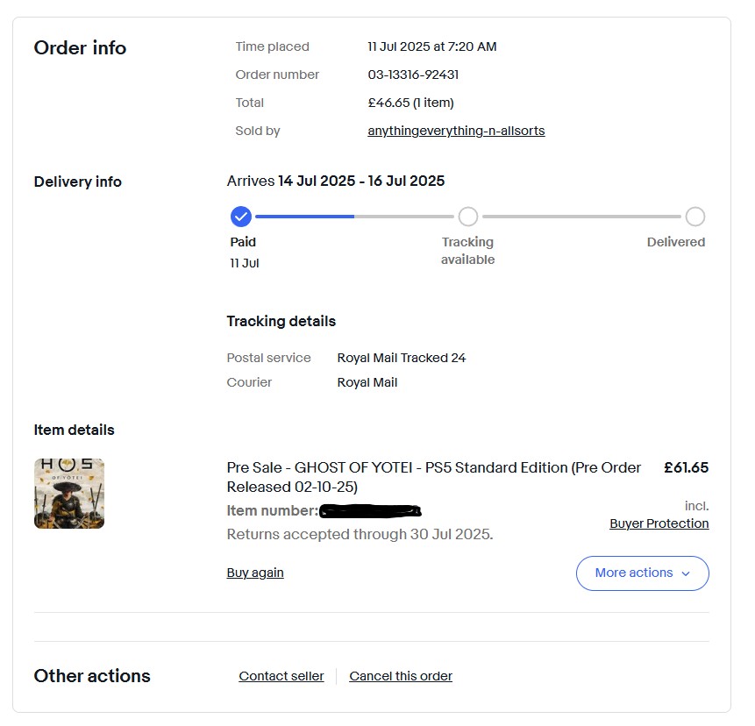Click the £61.65 item price
Viewport: 755px width, 726px height.
click(686, 467)
